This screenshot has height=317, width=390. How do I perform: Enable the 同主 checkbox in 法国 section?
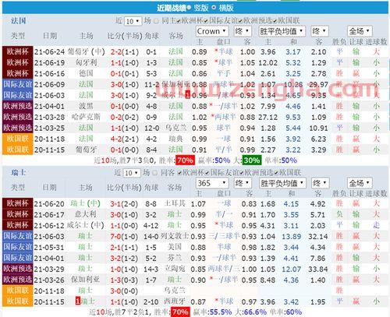156,21
